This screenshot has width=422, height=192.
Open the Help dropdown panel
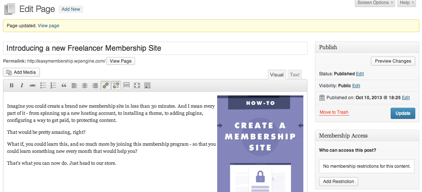point(406,3)
